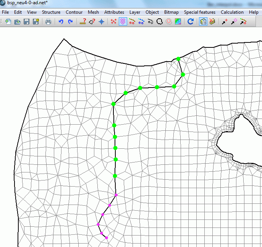Click the blue structure nodes icon
Screen dimensions: 262x247
[x=141, y=21]
